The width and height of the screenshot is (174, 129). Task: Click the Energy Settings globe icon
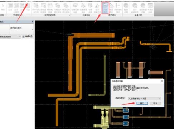point(126,8)
